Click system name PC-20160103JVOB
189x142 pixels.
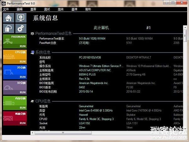tap(90, 57)
